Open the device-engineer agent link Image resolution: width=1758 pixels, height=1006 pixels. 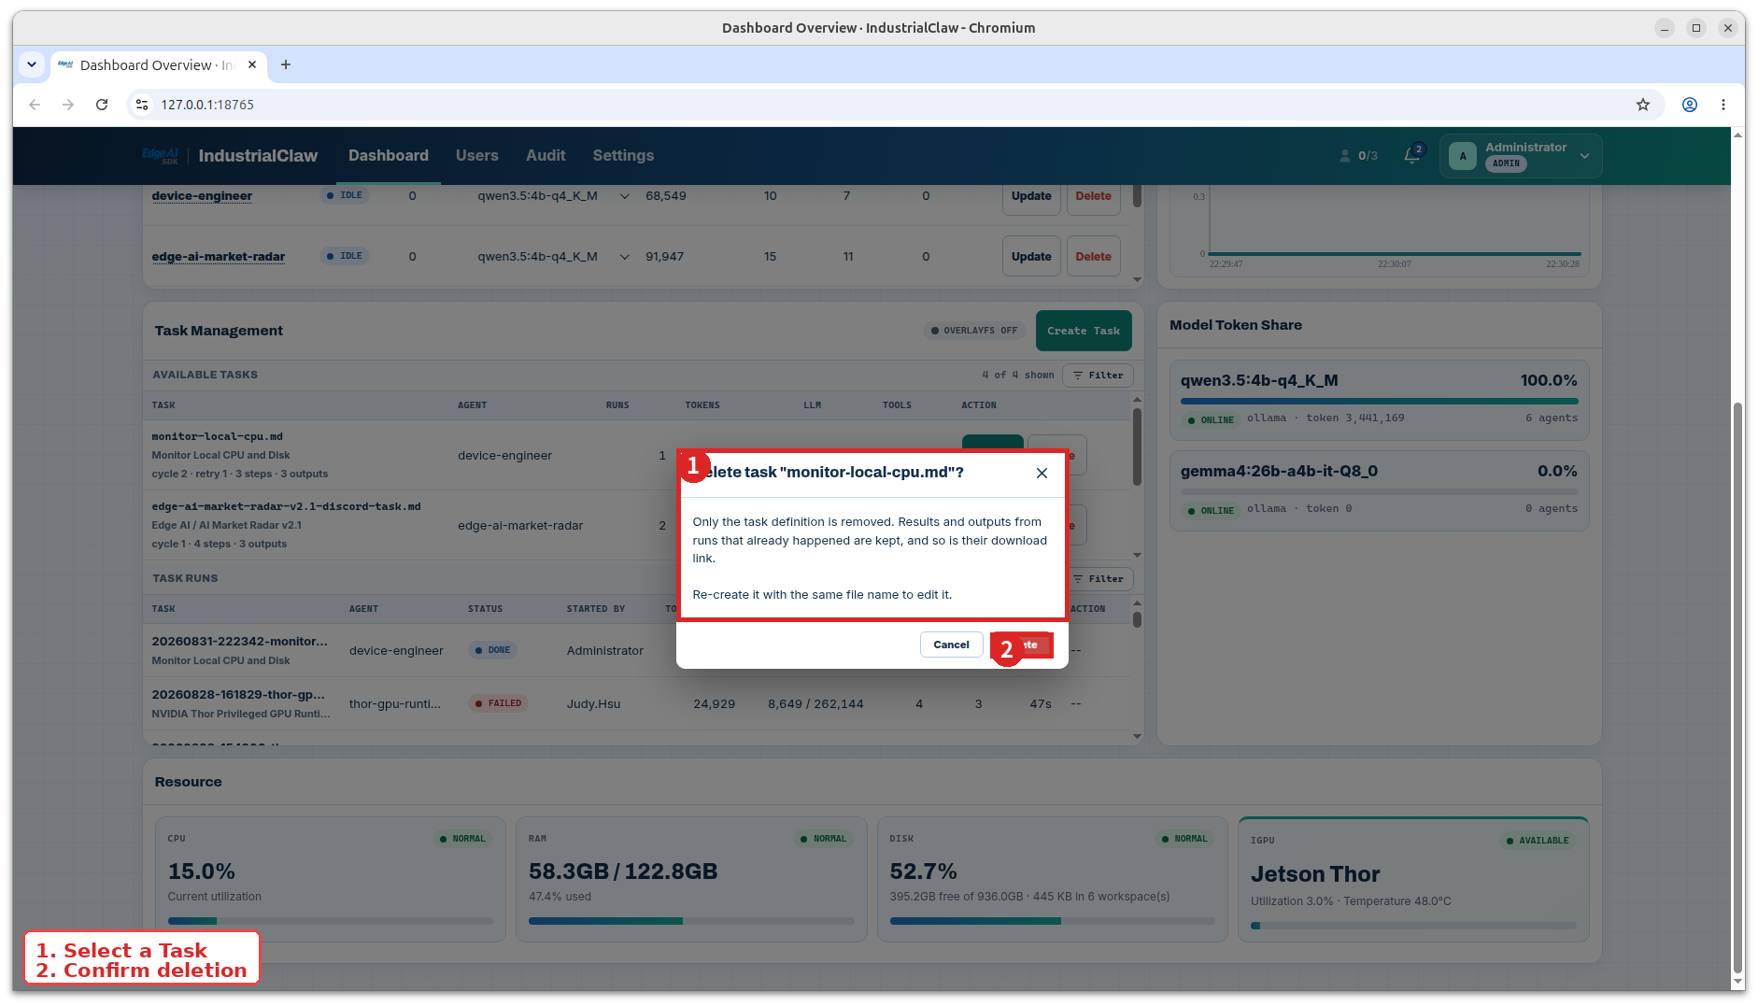pos(202,196)
